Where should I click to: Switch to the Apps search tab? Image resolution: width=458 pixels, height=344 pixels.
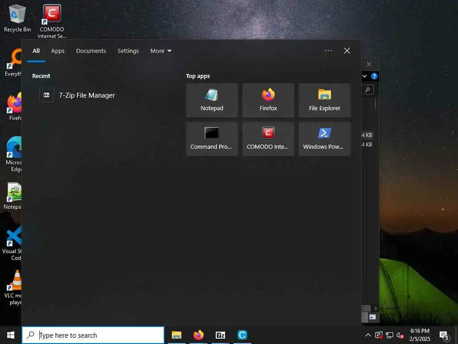coord(58,51)
